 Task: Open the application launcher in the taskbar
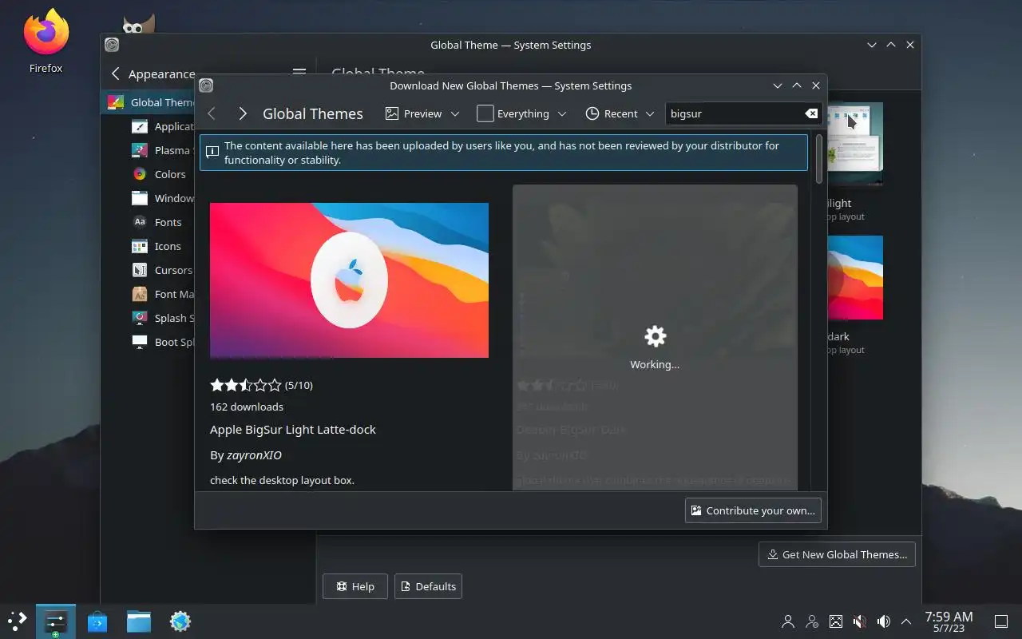pos(18,621)
